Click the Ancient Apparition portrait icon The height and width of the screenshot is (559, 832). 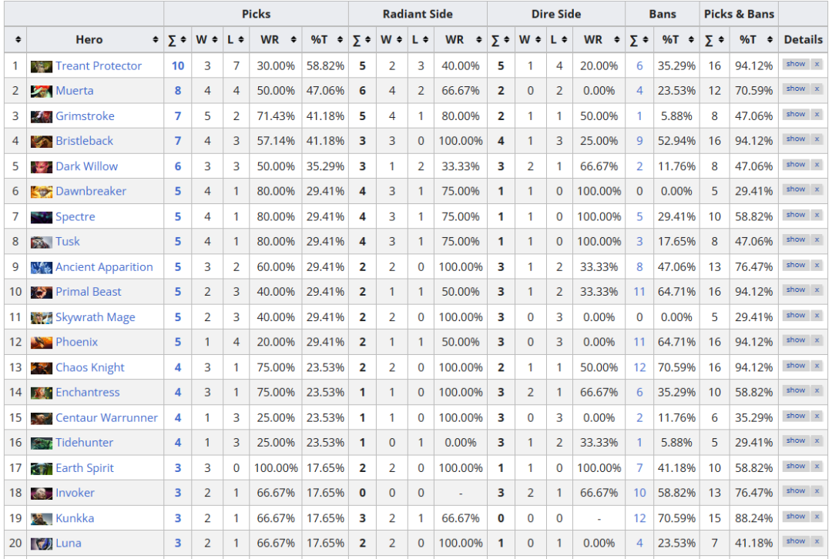[42, 268]
